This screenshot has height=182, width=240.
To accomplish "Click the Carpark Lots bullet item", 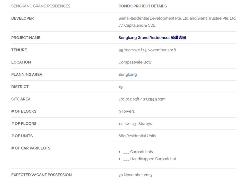I will click(141, 152).
